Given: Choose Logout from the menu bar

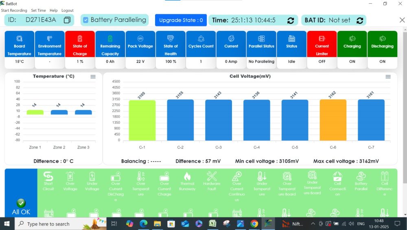Looking at the screenshot, I should click(68, 11).
